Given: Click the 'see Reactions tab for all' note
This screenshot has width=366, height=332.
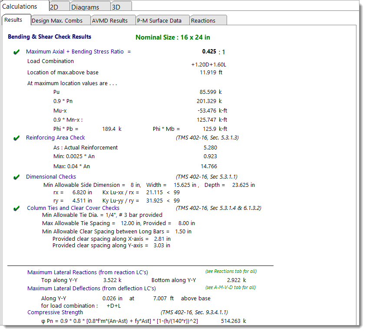Looking at the screenshot, I should tap(231, 272).
